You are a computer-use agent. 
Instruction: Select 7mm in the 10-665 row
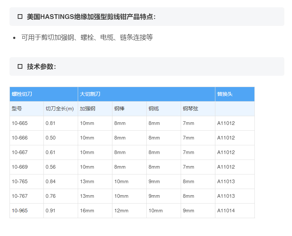[188, 123]
